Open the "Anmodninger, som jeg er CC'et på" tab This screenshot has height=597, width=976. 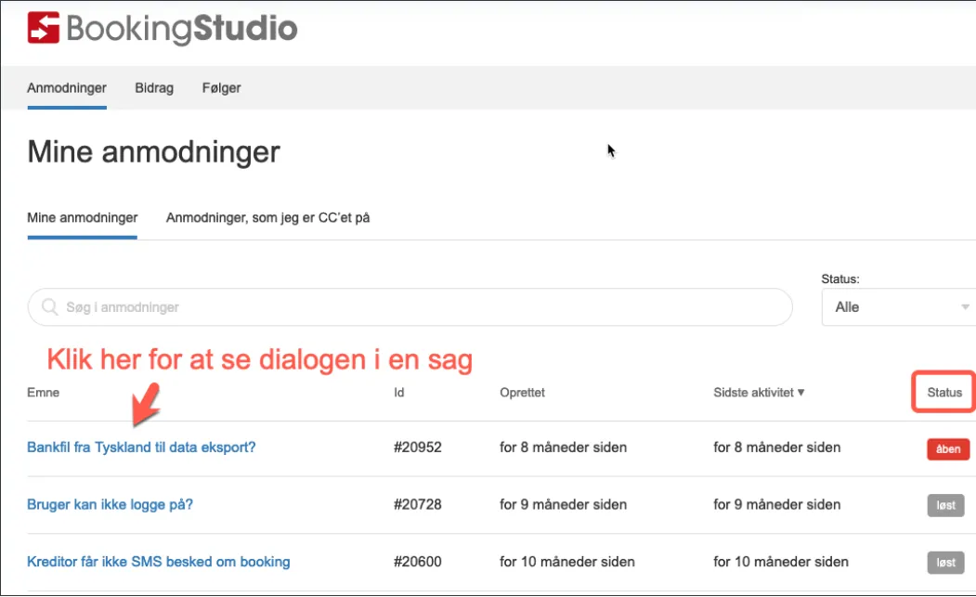[269, 216]
